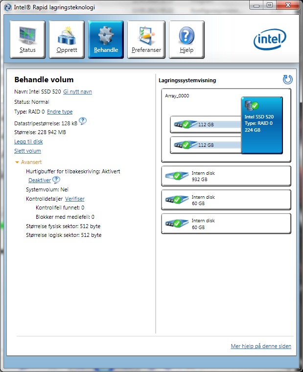Click Størrelse: 228 942 MB text
This screenshot has width=303, height=372.
pos(40,132)
